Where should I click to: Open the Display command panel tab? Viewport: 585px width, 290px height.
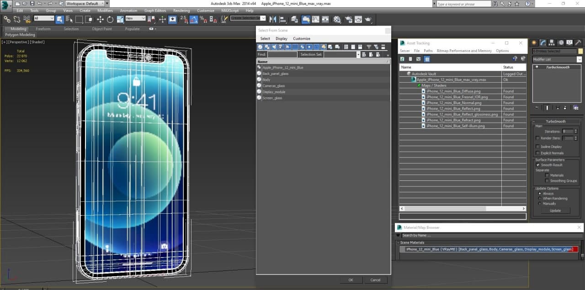569,42
